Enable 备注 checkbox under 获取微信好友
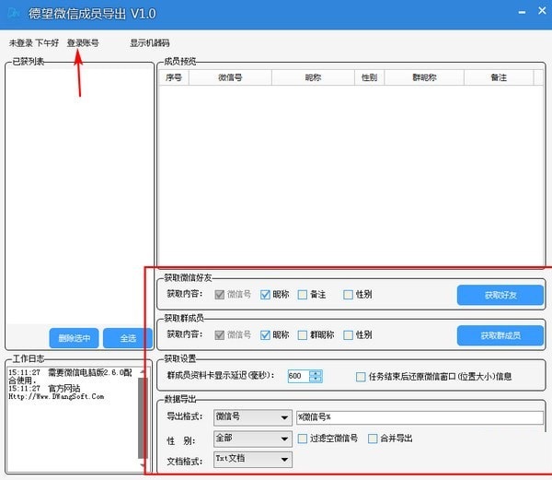This screenshot has height=480, width=552. click(x=303, y=295)
